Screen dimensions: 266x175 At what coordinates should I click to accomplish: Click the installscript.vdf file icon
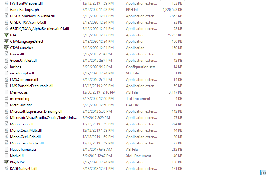(x=6, y=73)
